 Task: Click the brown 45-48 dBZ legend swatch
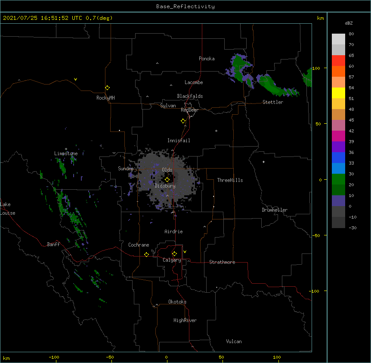pos(338,114)
